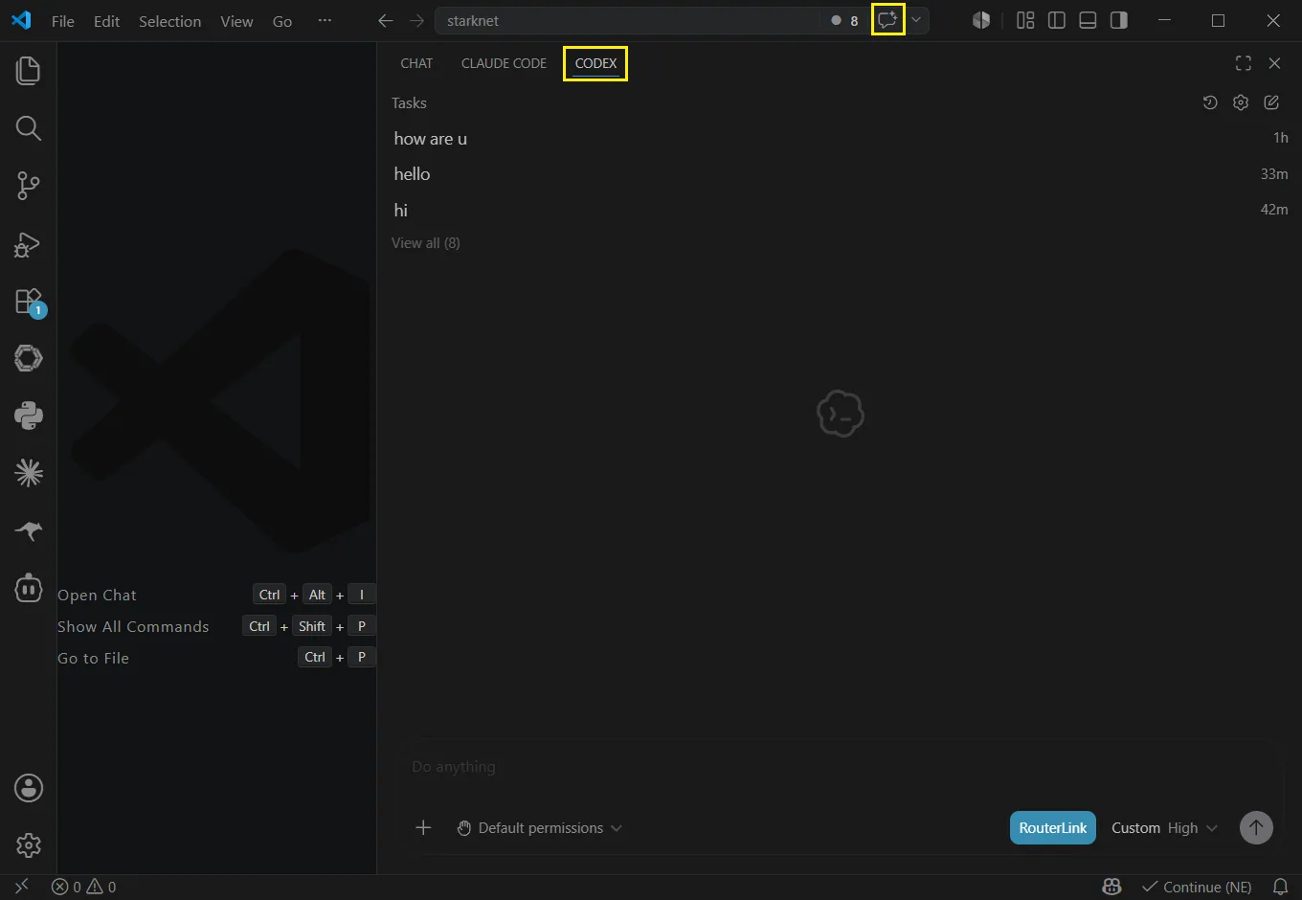Open the Selection menu
This screenshot has width=1302, height=900.
pyautogui.click(x=169, y=21)
